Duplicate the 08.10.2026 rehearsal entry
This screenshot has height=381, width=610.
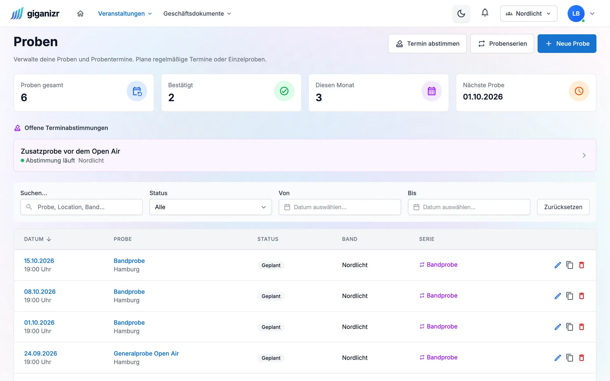(x=570, y=296)
